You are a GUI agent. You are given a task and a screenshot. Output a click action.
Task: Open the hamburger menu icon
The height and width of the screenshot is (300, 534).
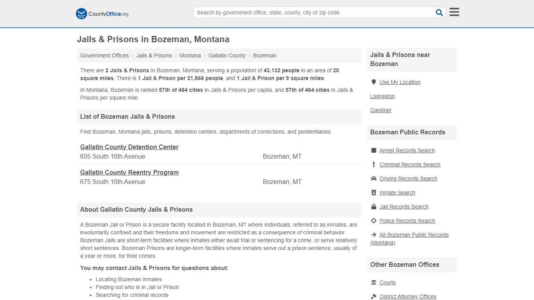pyautogui.click(x=454, y=12)
